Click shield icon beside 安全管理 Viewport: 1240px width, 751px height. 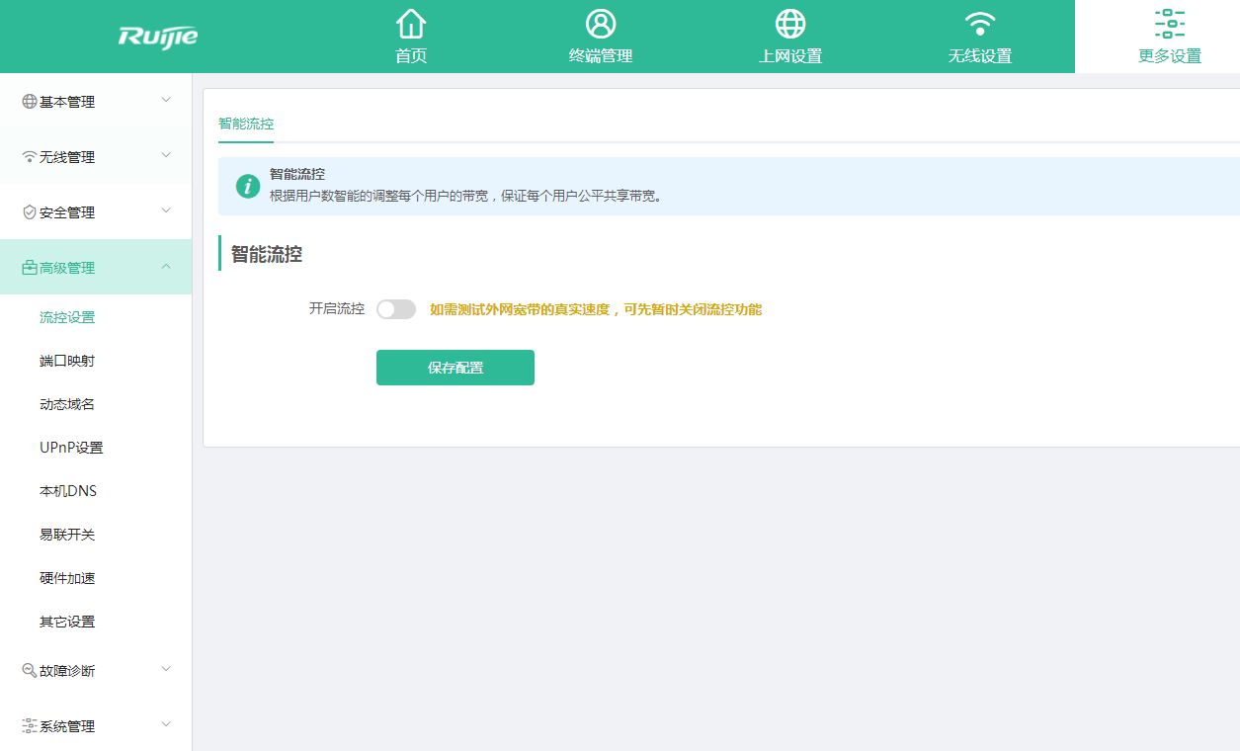click(30, 212)
